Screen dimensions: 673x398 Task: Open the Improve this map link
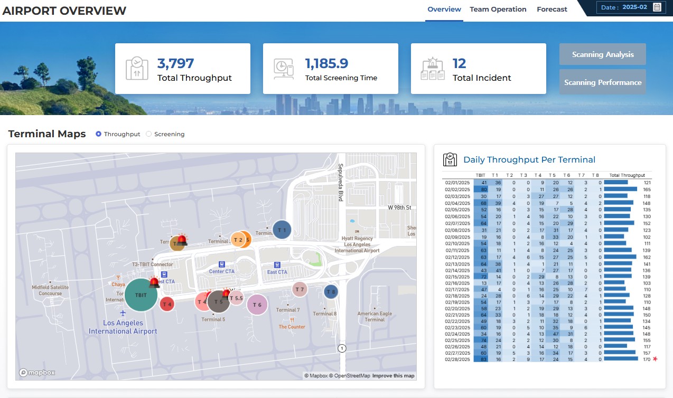393,375
